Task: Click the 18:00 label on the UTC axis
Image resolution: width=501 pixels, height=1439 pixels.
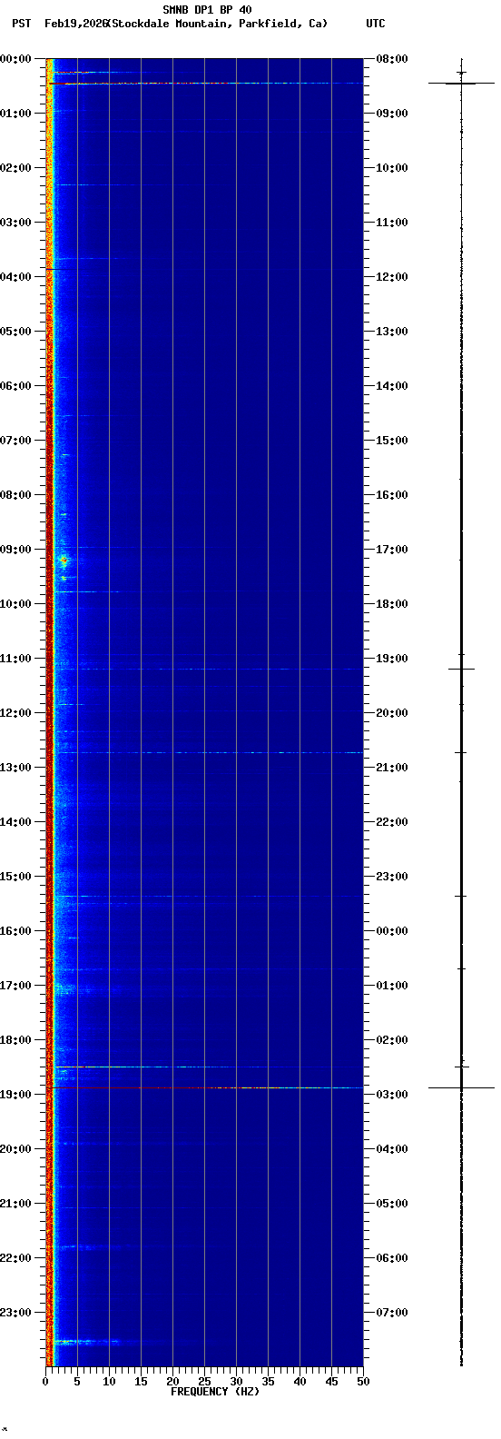Action: [392, 604]
